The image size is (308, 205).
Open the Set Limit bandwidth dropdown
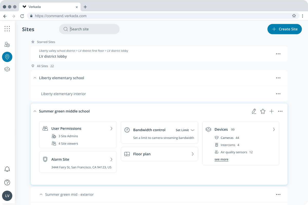(x=185, y=130)
